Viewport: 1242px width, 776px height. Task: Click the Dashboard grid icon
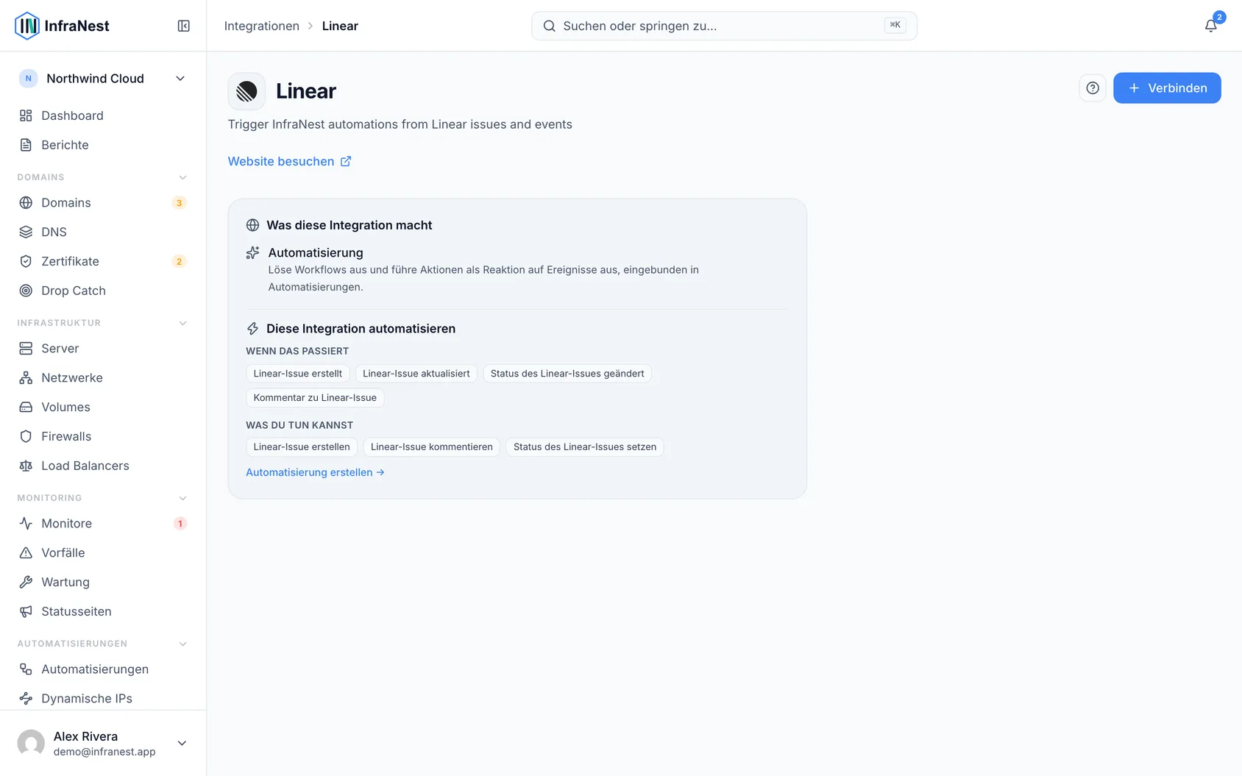[x=26, y=115]
